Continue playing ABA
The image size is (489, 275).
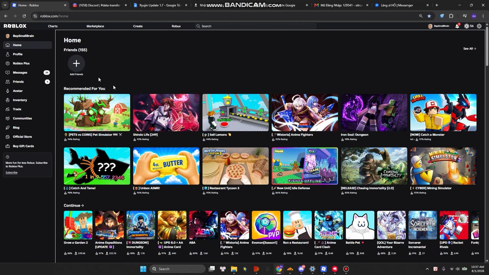203,225
